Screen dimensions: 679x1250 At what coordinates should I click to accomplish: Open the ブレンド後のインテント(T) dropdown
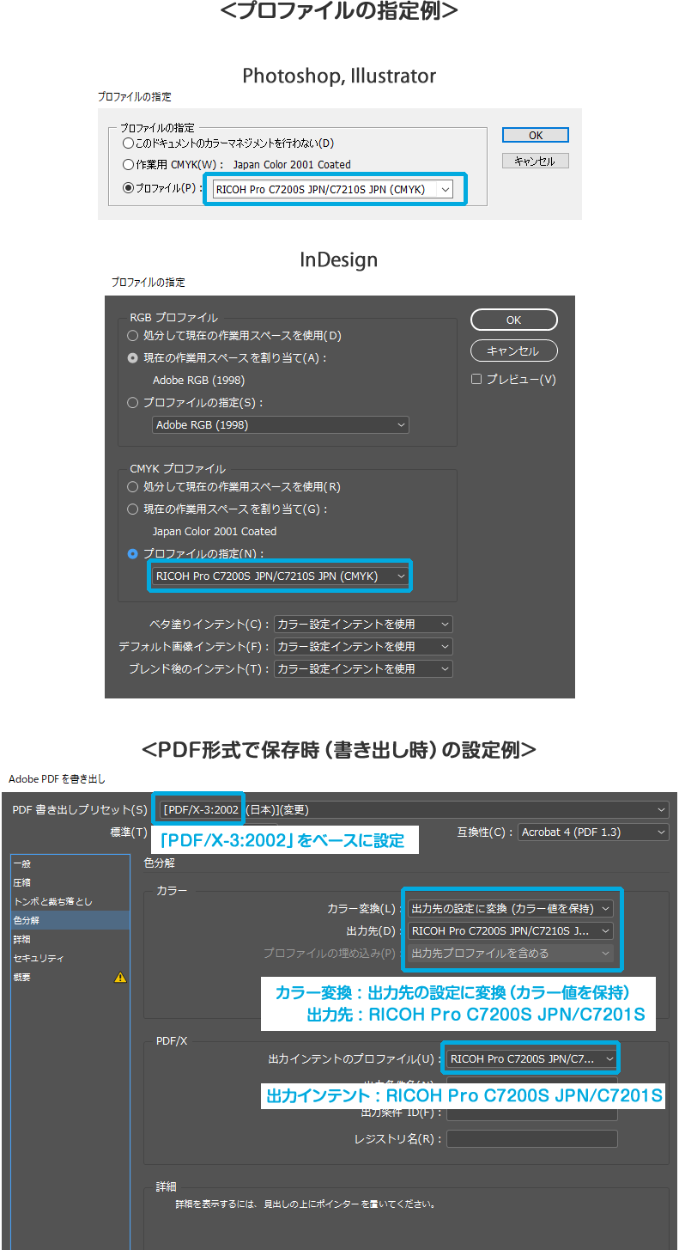point(363,668)
